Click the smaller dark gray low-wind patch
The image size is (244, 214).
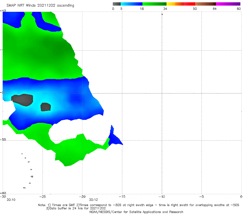[x=46, y=107]
